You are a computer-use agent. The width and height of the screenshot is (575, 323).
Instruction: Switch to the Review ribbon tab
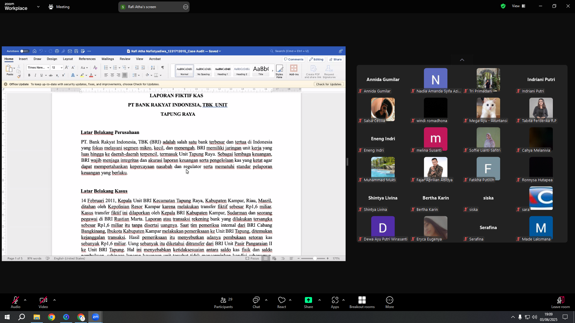(125, 59)
